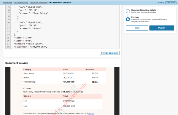This screenshot has width=178, height=115.
Task: Click the 20.83% distribution value
Action: pyautogui.click(x=95, y=78)
